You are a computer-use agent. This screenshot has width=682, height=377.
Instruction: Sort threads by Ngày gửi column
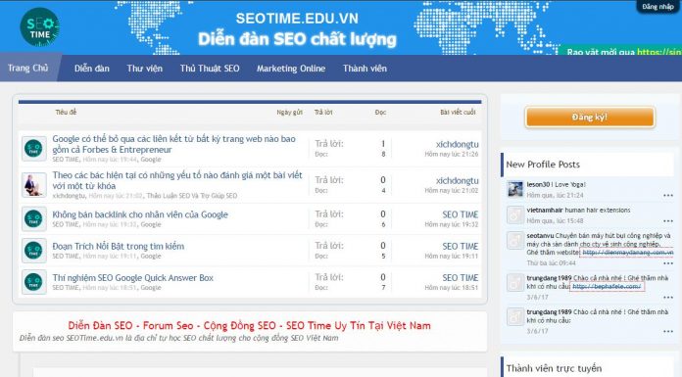click(289, 113)
